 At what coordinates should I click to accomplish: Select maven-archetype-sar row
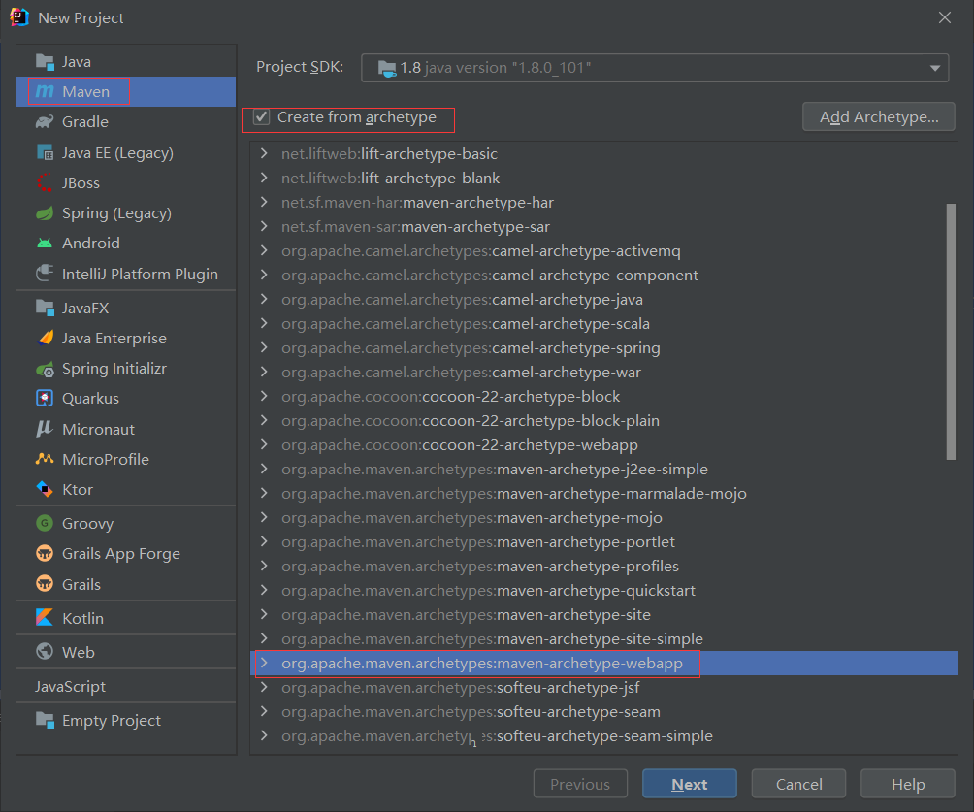coord(603,227)
